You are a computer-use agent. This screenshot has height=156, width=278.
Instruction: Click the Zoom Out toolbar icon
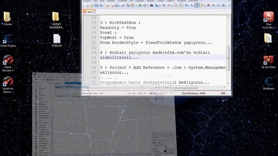coord(169,5)
